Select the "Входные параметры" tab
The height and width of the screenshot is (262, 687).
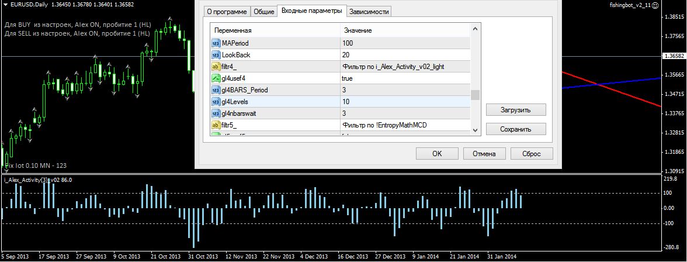pyautogui.click(x=311, y=11)
